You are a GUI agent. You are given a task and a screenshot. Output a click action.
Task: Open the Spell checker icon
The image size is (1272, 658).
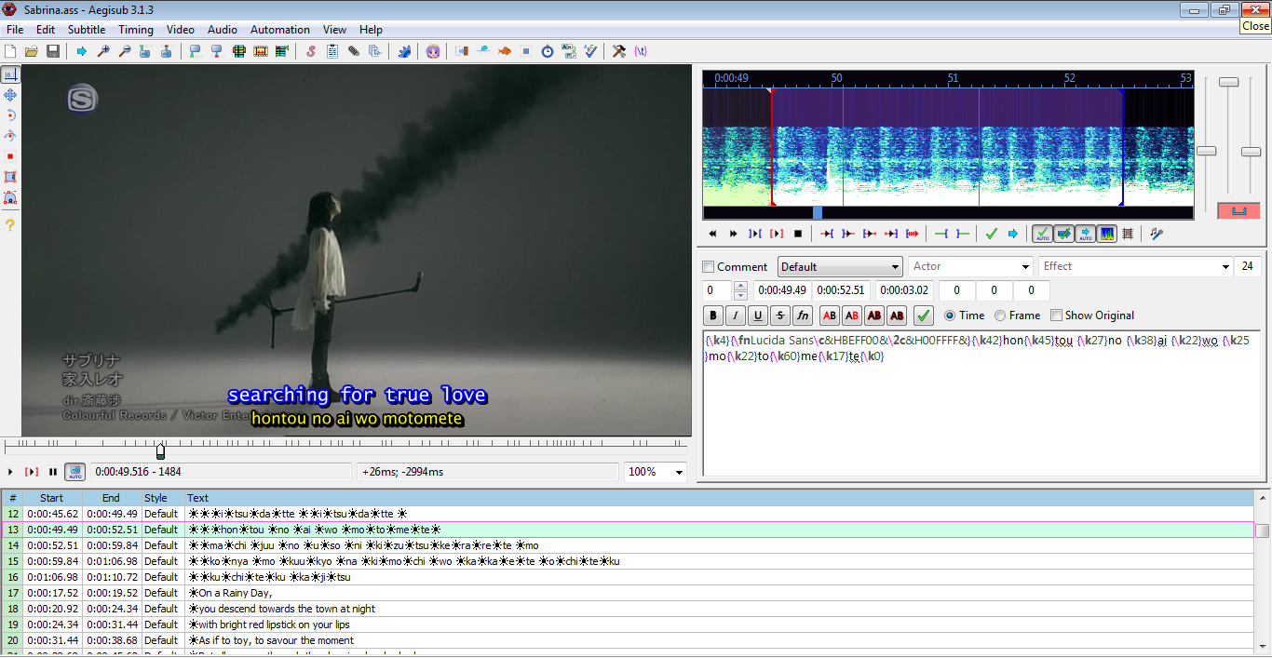point(590,51)
